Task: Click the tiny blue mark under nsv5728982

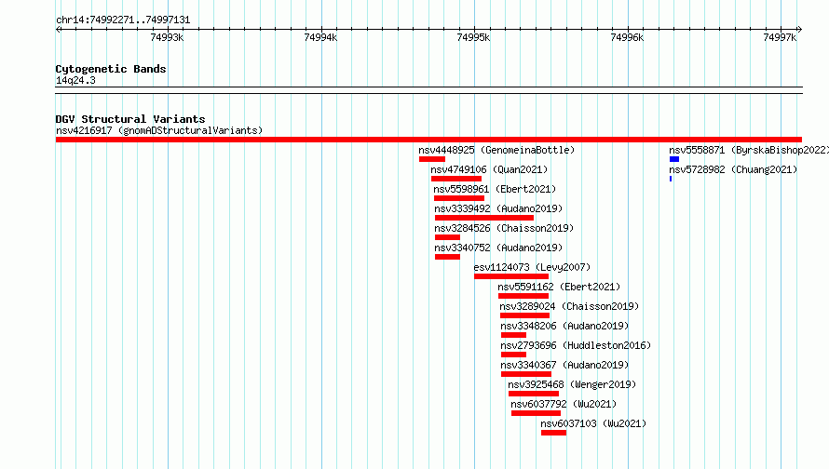Action: (x=671, y=179)
